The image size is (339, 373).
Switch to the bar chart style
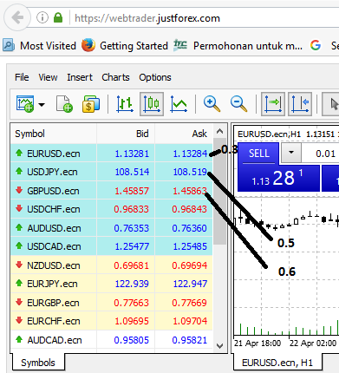(x=125, y=104)
